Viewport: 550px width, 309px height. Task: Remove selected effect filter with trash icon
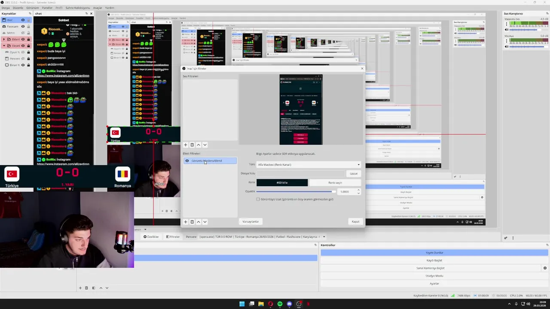[x=192, y=222]
